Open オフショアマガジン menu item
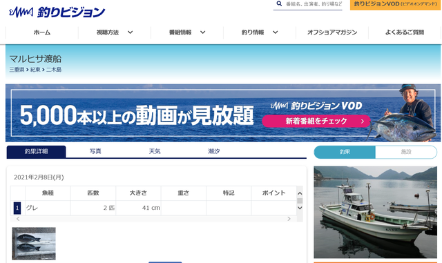This screenshot has width=442, height=263. pos(332,32)
